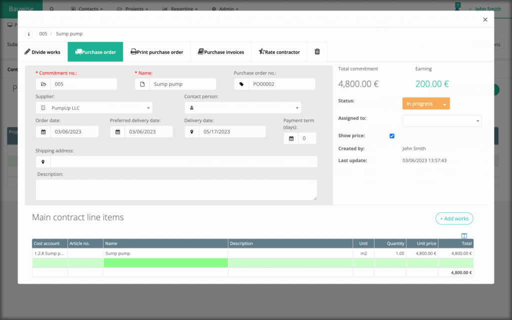Click the 1.00 quantity cell
Viewport: 512px width, 320px height.
coord(390,253)
